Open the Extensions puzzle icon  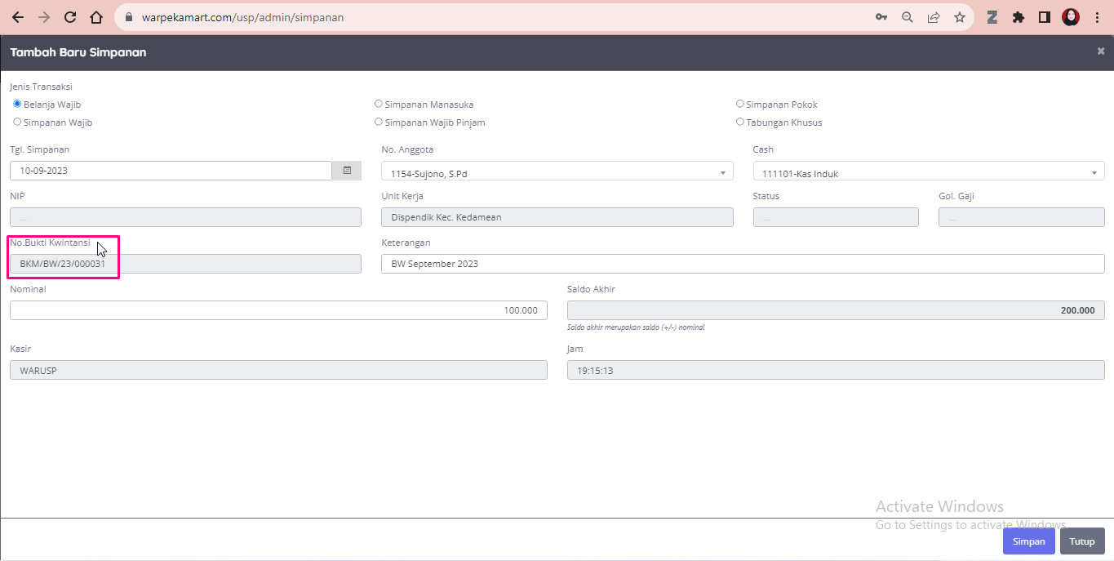(x=1019, y=17)
